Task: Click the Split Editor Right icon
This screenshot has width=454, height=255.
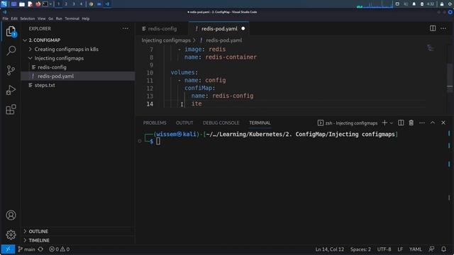Action: coord(433,28)
